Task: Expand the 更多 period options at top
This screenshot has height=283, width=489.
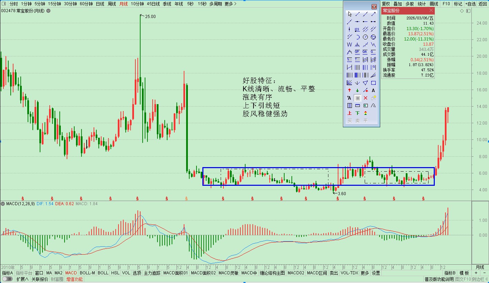Action: tap(230, 4)
